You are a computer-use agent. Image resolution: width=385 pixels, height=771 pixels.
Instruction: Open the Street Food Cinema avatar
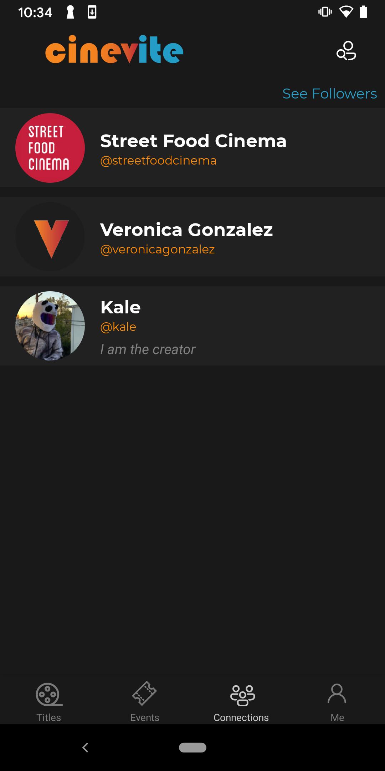pos(50,148)
